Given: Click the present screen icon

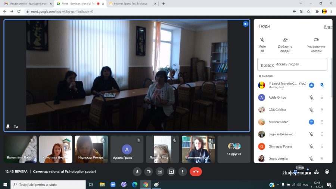Looking at the screenshot, I should [x=171, y=172].
